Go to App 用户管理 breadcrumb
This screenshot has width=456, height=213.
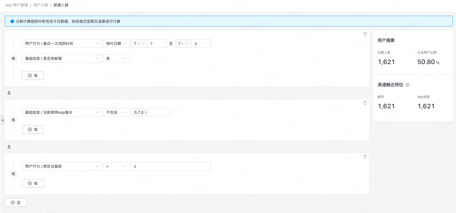click(17, 5)
